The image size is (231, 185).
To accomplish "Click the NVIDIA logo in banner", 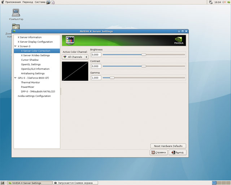I will 179,40.
